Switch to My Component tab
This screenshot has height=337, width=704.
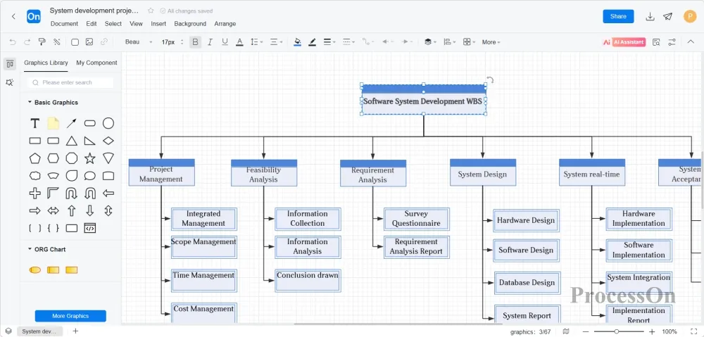click(96, 63)
